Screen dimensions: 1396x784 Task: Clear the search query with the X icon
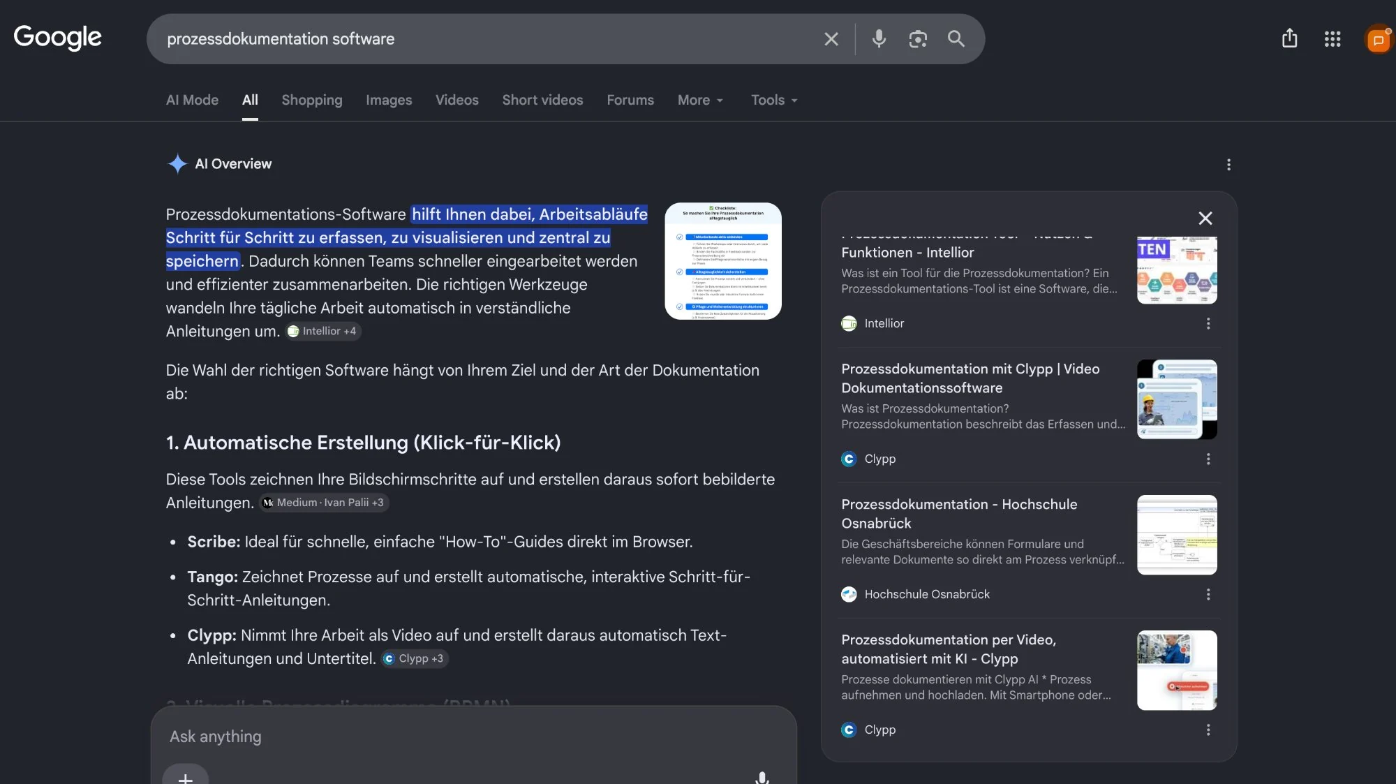tap(831, 39)
